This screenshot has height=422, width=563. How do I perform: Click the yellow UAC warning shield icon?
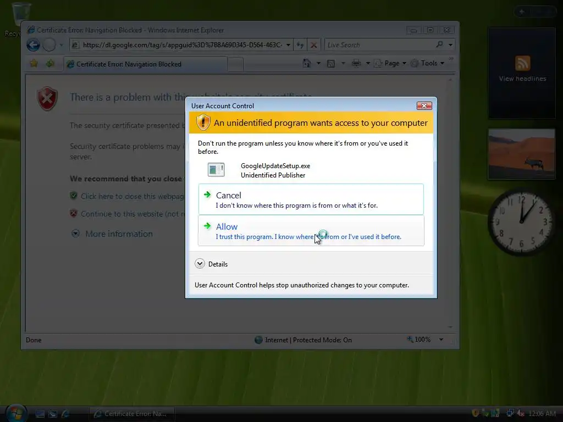[203, 123]
